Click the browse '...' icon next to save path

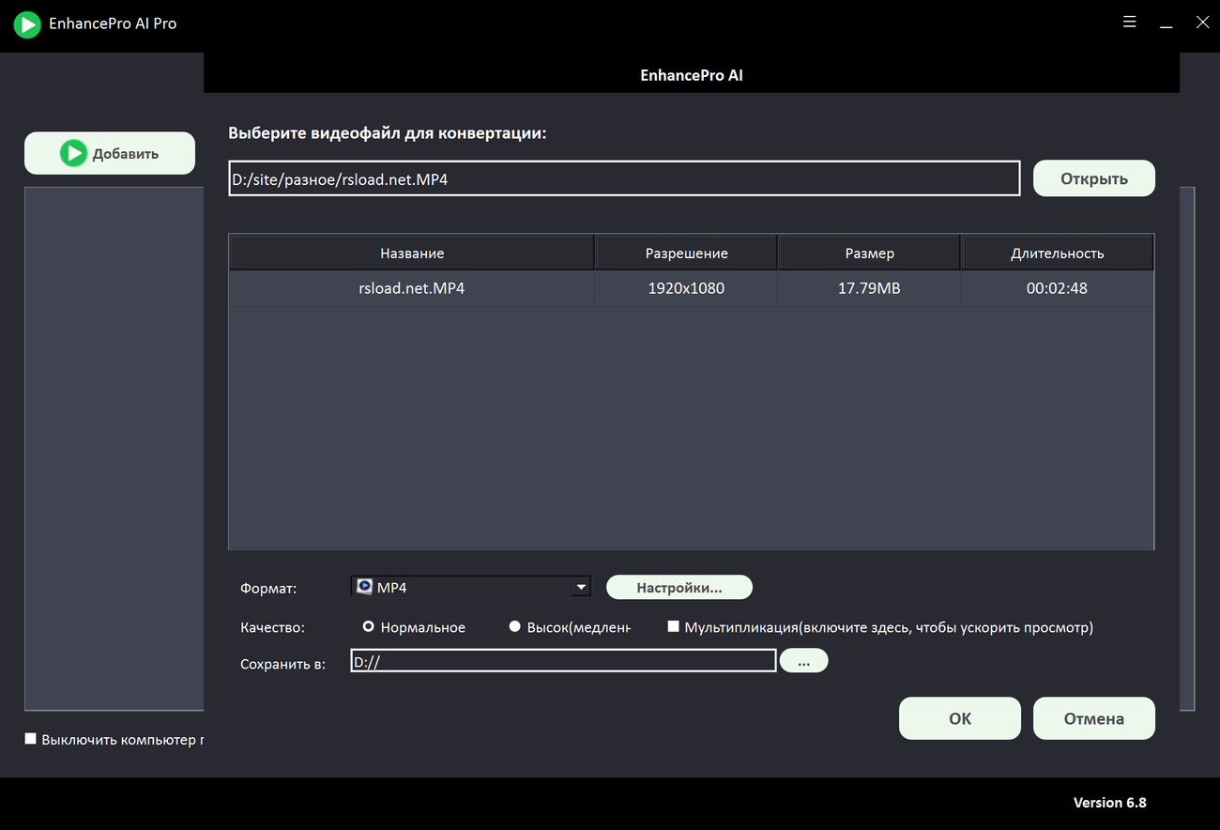pos(803,660)
